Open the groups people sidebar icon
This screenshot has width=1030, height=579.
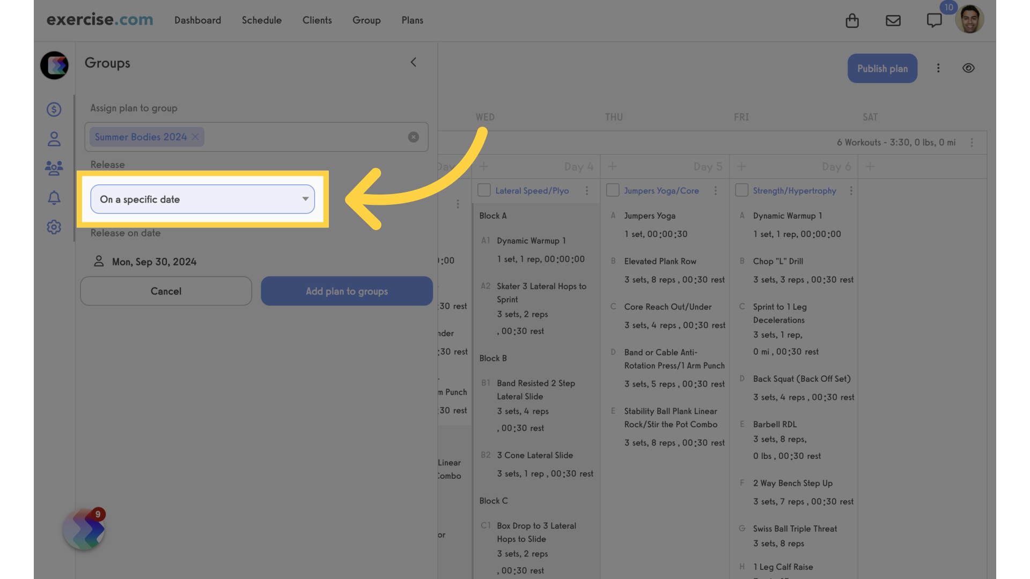(x=54, y=168)
